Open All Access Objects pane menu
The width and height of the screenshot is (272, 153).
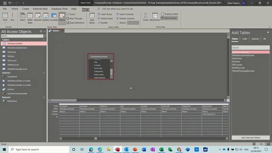41,31
